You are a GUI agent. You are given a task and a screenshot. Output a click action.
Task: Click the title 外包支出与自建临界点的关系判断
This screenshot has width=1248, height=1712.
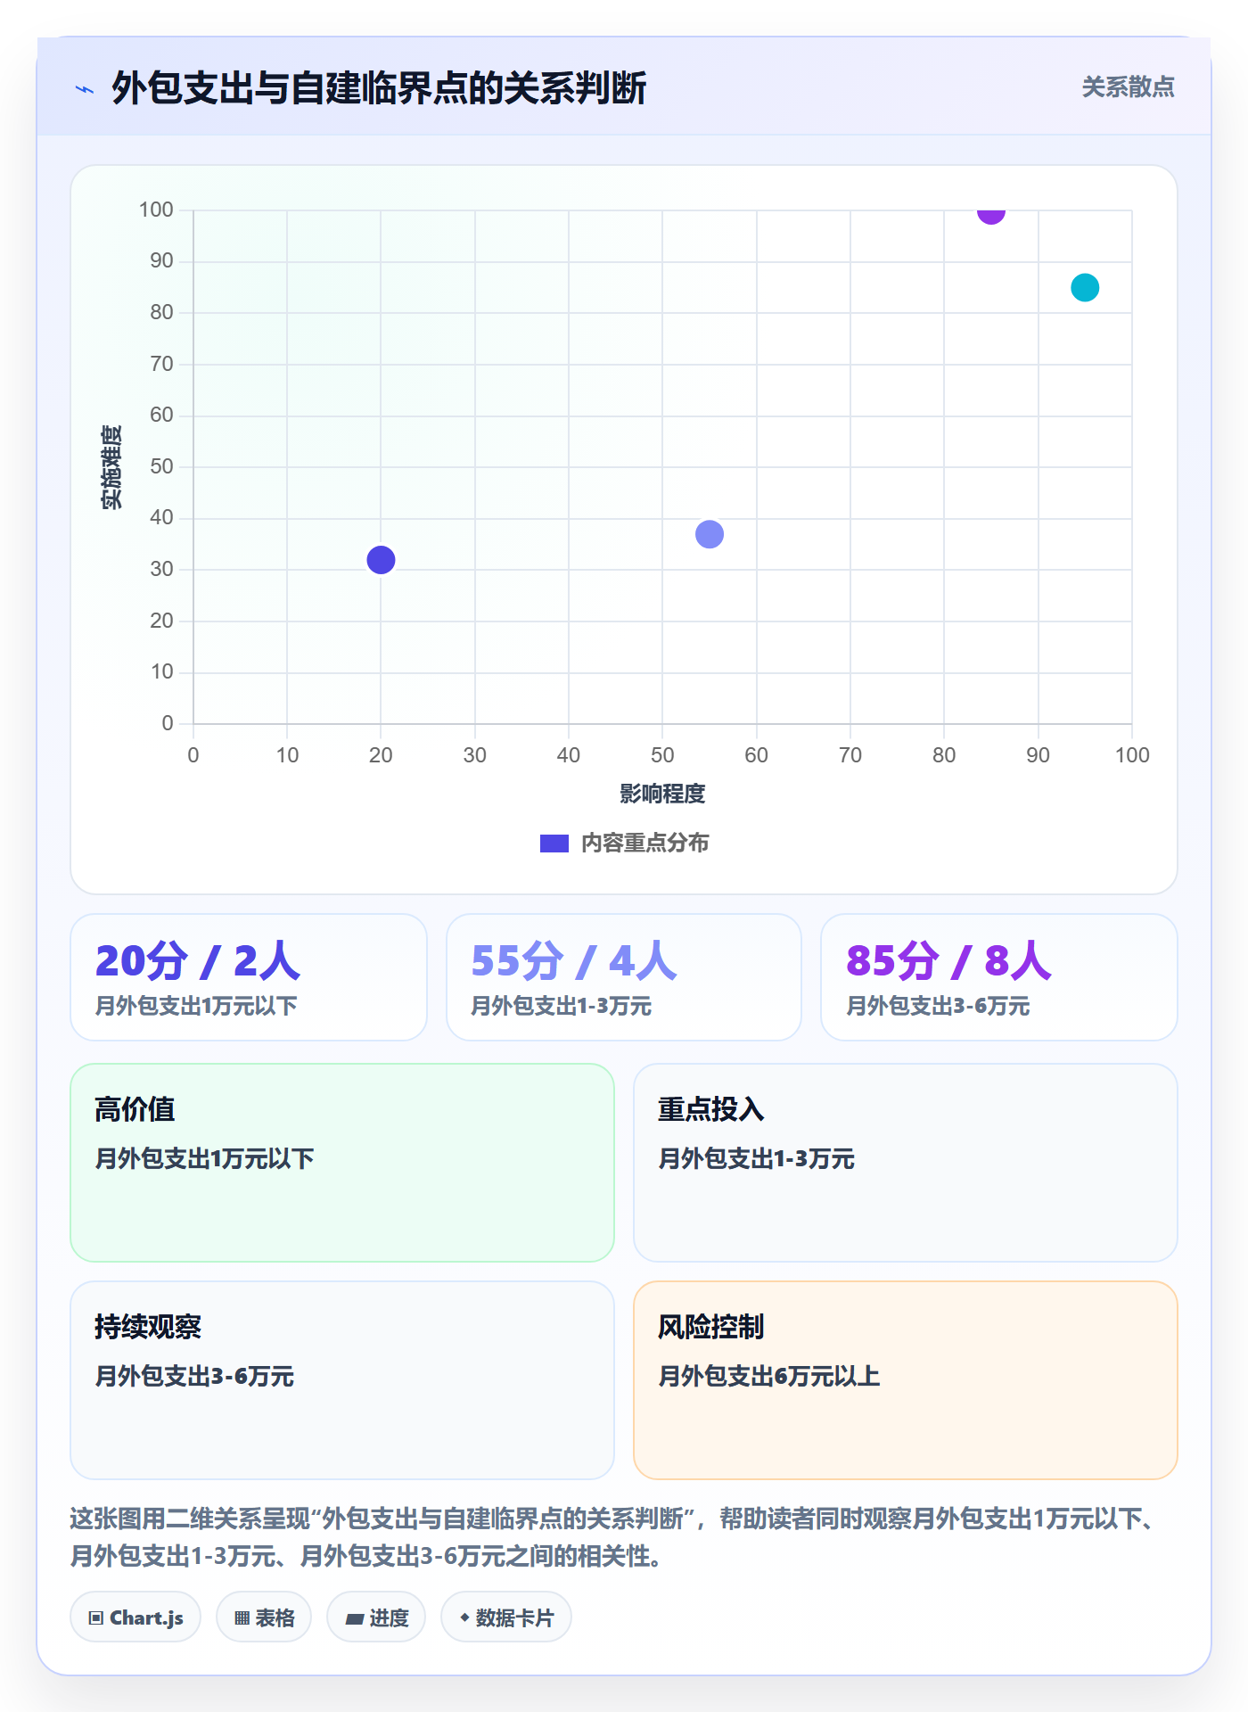[379, 88]
